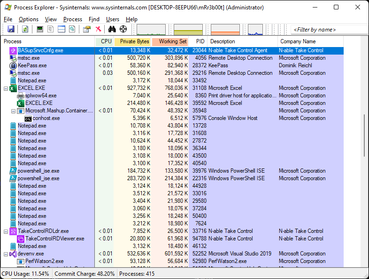The image size is (369, 279).
Task: Open the File menu
Action: (8, 19)
